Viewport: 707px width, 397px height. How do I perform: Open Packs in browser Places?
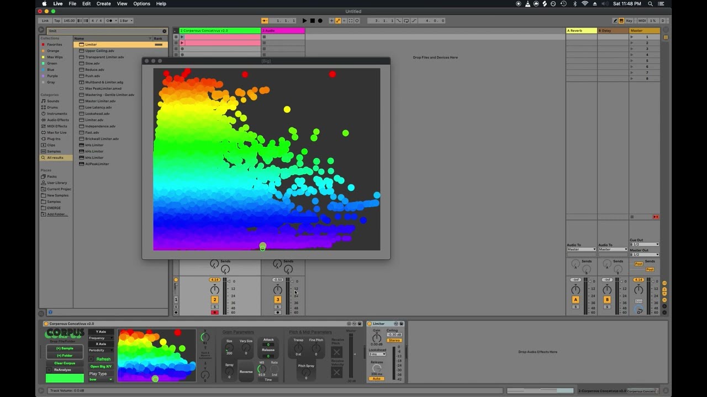coord(51,176)
